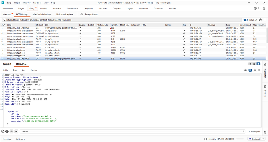Sort table by Listener port column
268x142 pixels.
(245, 25)
